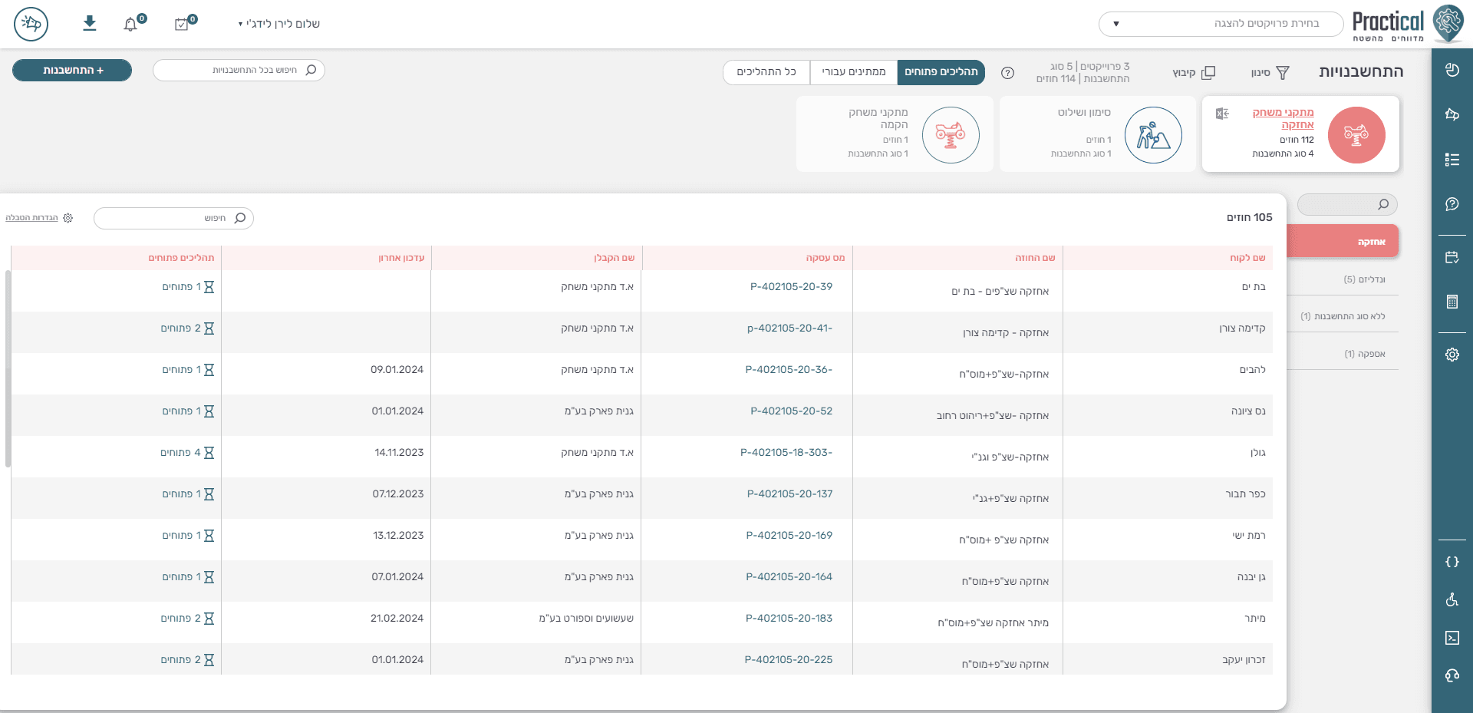Viewport: 1473px width, 713px height.
Task: Open transaction P-402105-20-164
Action: [x=789, y=577]
